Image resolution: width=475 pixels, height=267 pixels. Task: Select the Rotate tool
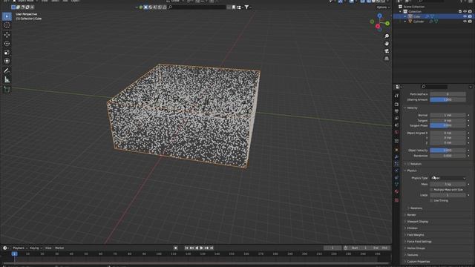pyautogui.click(x=7, y=44)
